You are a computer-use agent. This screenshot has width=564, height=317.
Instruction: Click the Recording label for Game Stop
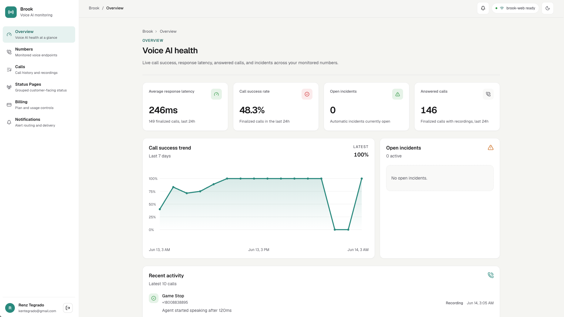tap(454, 303)
